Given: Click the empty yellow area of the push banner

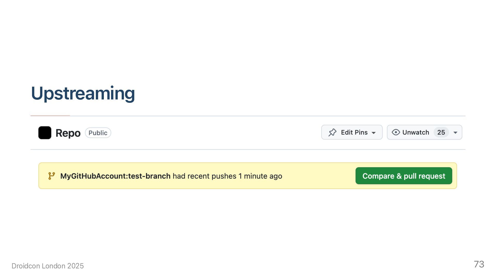Looking at the screenshot, I should pyautogui.click(x=318, y=176).
